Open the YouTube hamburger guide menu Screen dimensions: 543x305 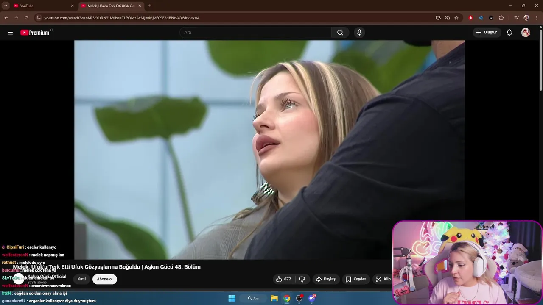pyautogui.click(x=10, y=33)
